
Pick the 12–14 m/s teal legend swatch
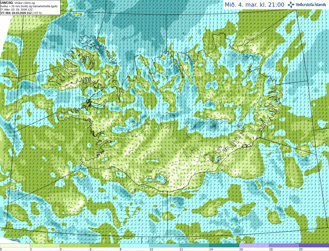click(194, 245)
